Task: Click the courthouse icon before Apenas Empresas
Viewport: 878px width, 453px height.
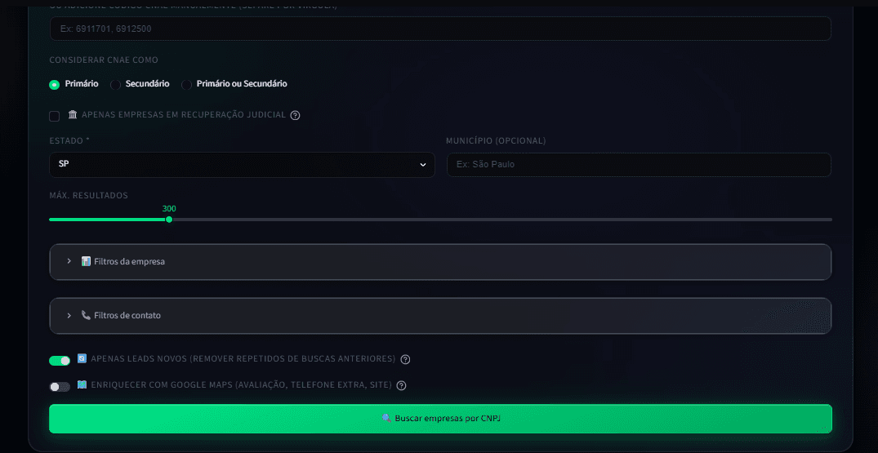Action: (73, 114)
